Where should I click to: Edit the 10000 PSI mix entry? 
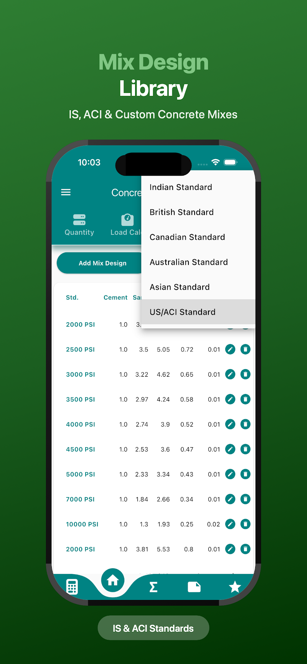(230, 524)
